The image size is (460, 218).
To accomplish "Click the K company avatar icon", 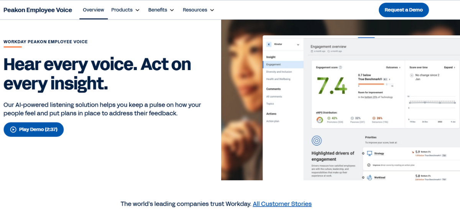I will tap(269, 44).
